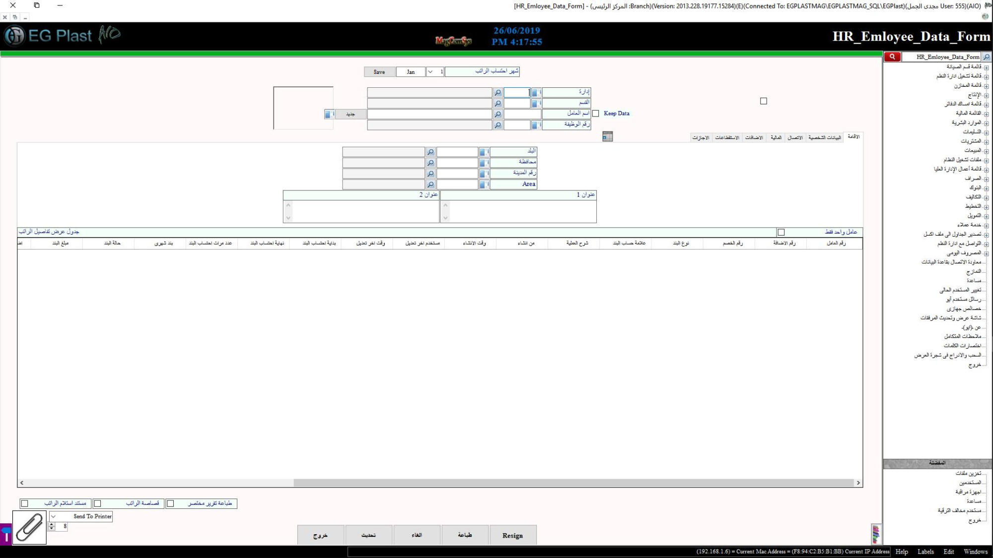Click the إدارة code input field
The height and width of the screenshot is (558, 993).
(x=517, y=93)
